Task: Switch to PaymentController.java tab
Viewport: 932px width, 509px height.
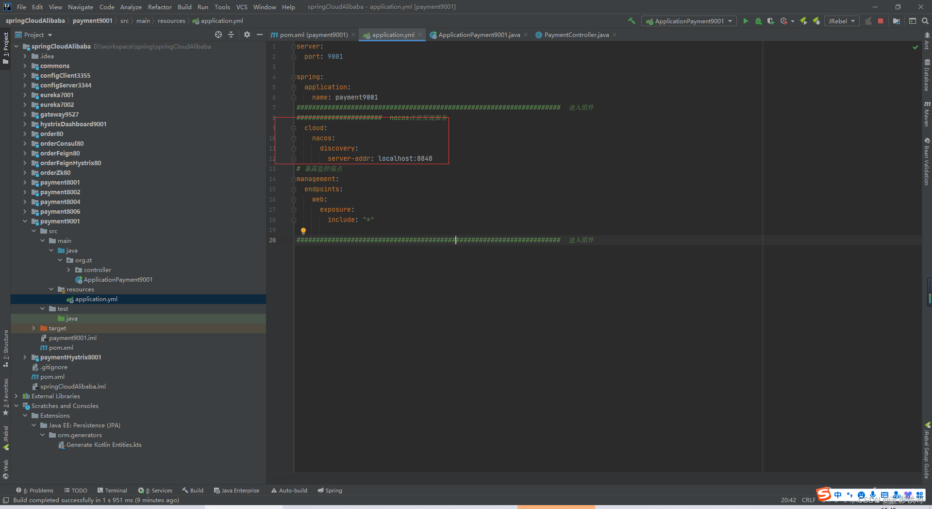Action: (576, 34)
